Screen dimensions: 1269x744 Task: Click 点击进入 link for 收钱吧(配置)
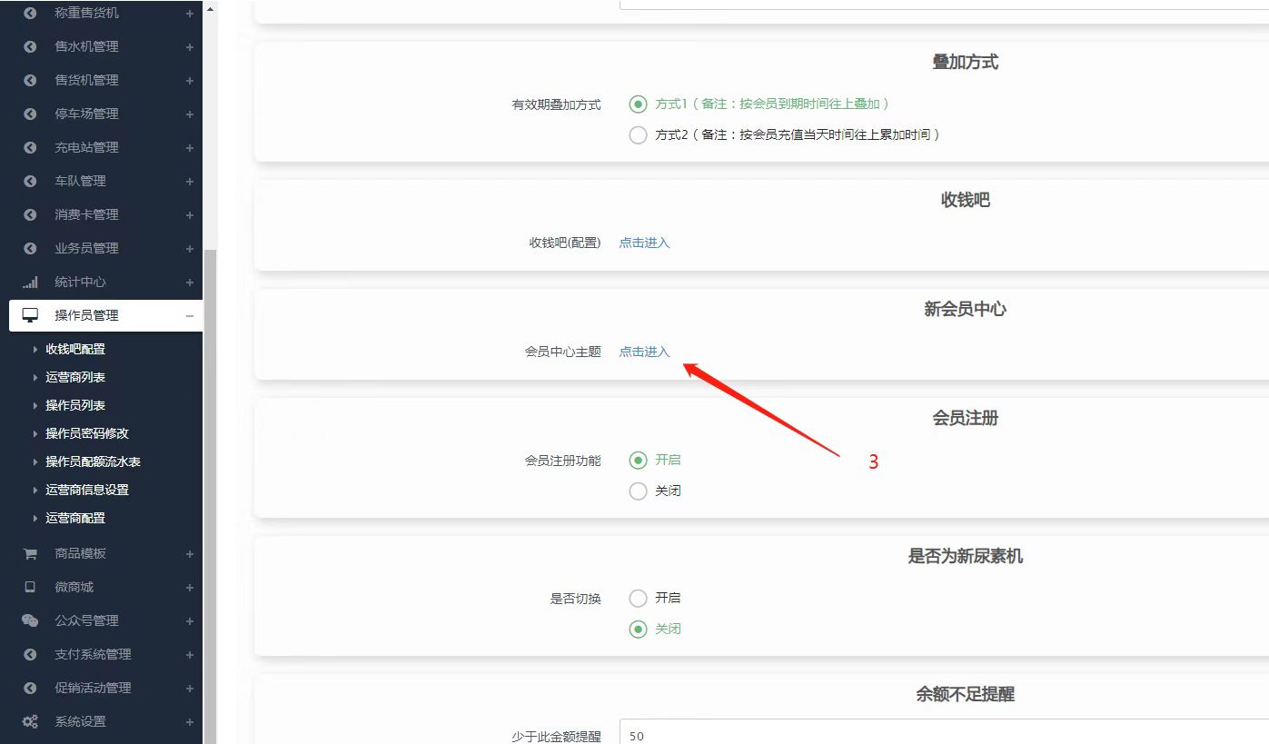coord(644,243)
